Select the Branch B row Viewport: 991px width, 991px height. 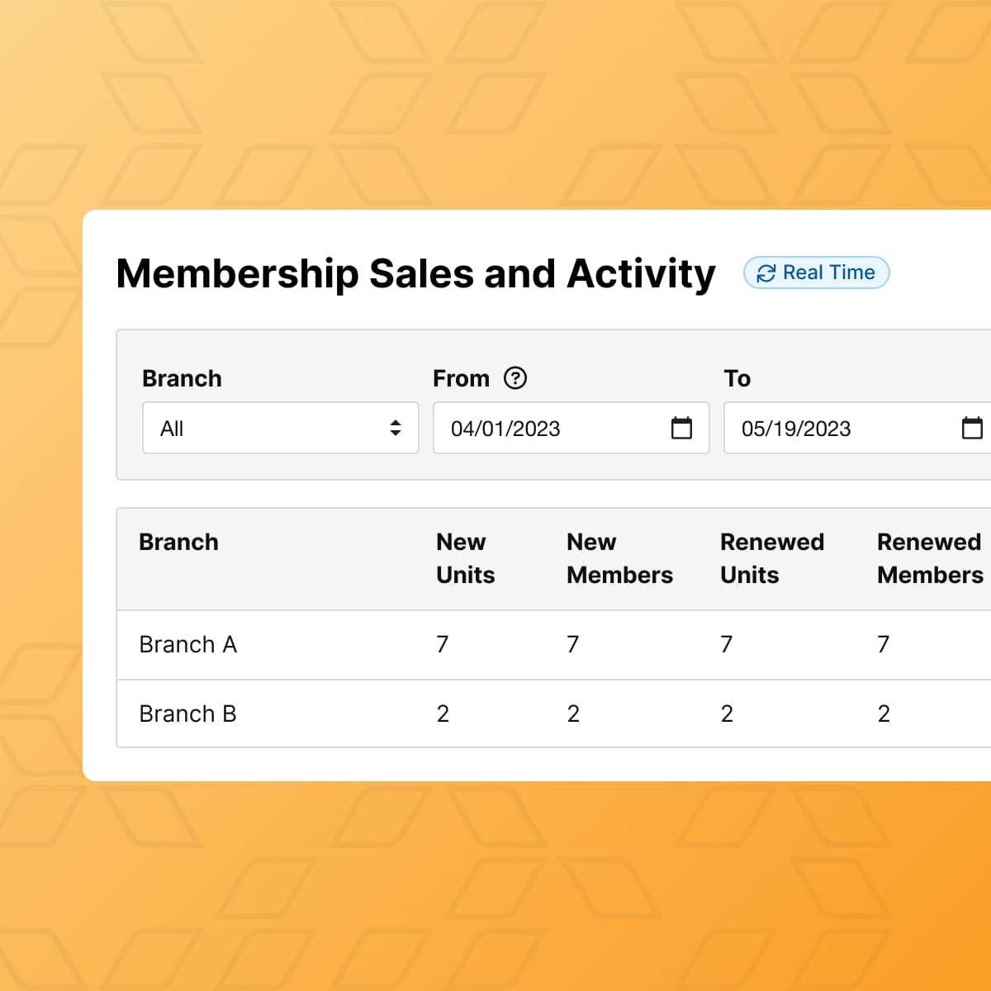188,714
